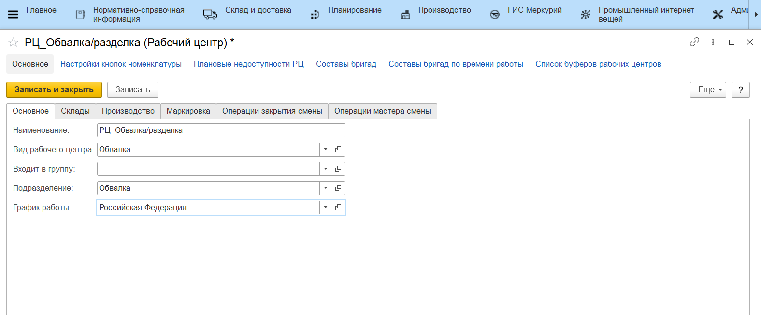Add form to favorites with star icon
Screen dimensions: 761x315
13,43
